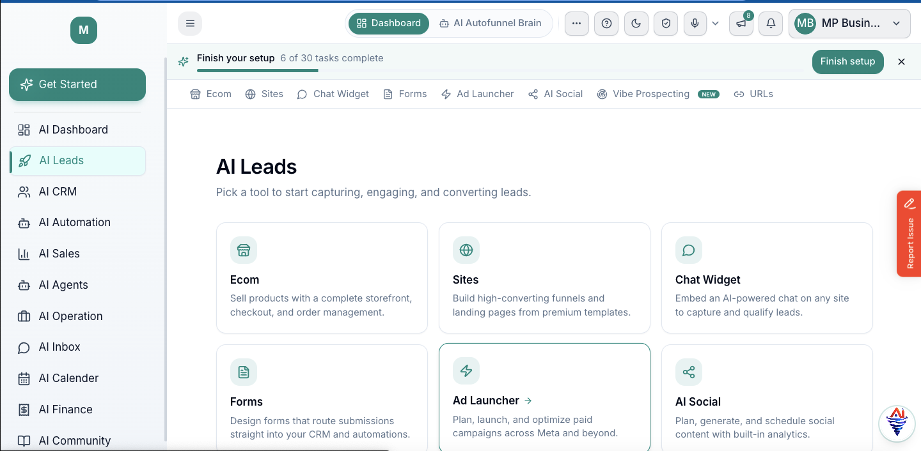Open the Ad Launcher sub-navigation tab
Screen dimensions: 921x451
point(478,94)
